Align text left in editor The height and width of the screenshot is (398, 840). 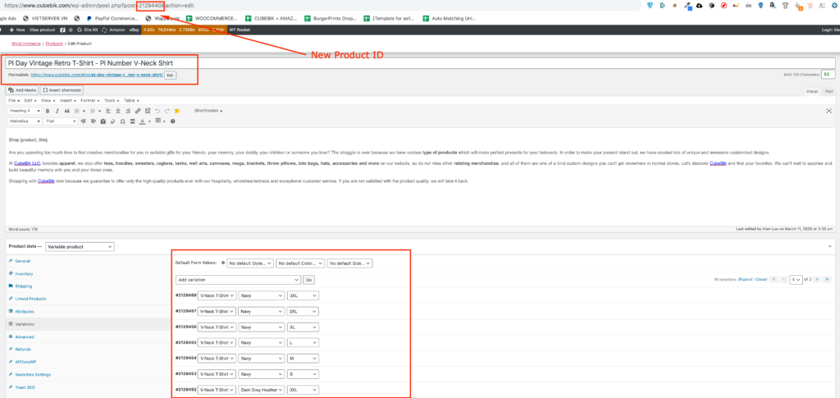click(108, 111)
